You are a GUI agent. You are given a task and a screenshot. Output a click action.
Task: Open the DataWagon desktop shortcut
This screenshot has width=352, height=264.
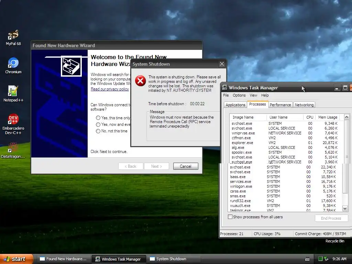(x=13, y=150)
